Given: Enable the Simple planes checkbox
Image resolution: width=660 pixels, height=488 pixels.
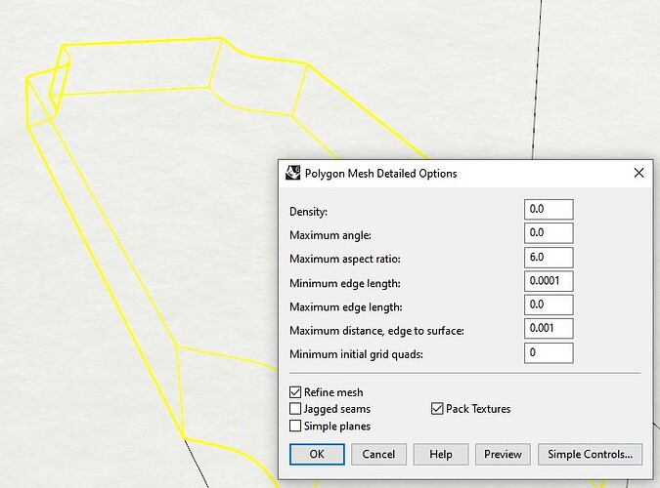Looking at the screenshot, I should [296, 427].
